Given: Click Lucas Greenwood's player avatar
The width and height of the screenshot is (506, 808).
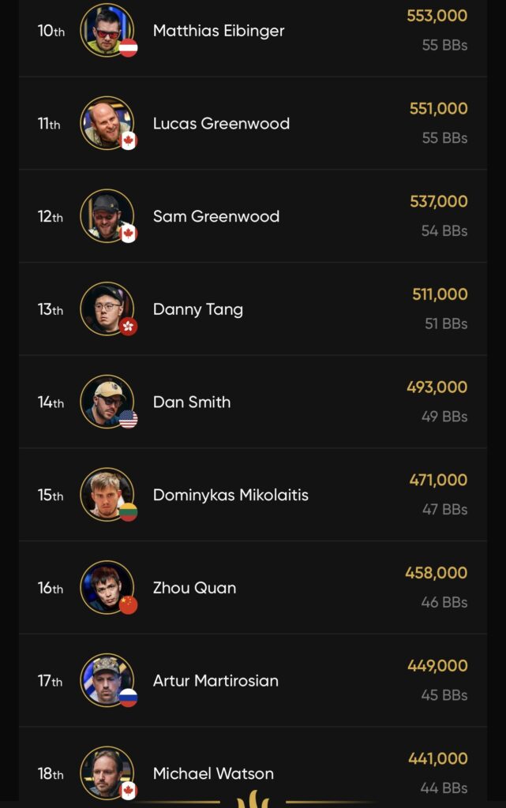Looking at the screenshot, I should [x=107, y=122].
